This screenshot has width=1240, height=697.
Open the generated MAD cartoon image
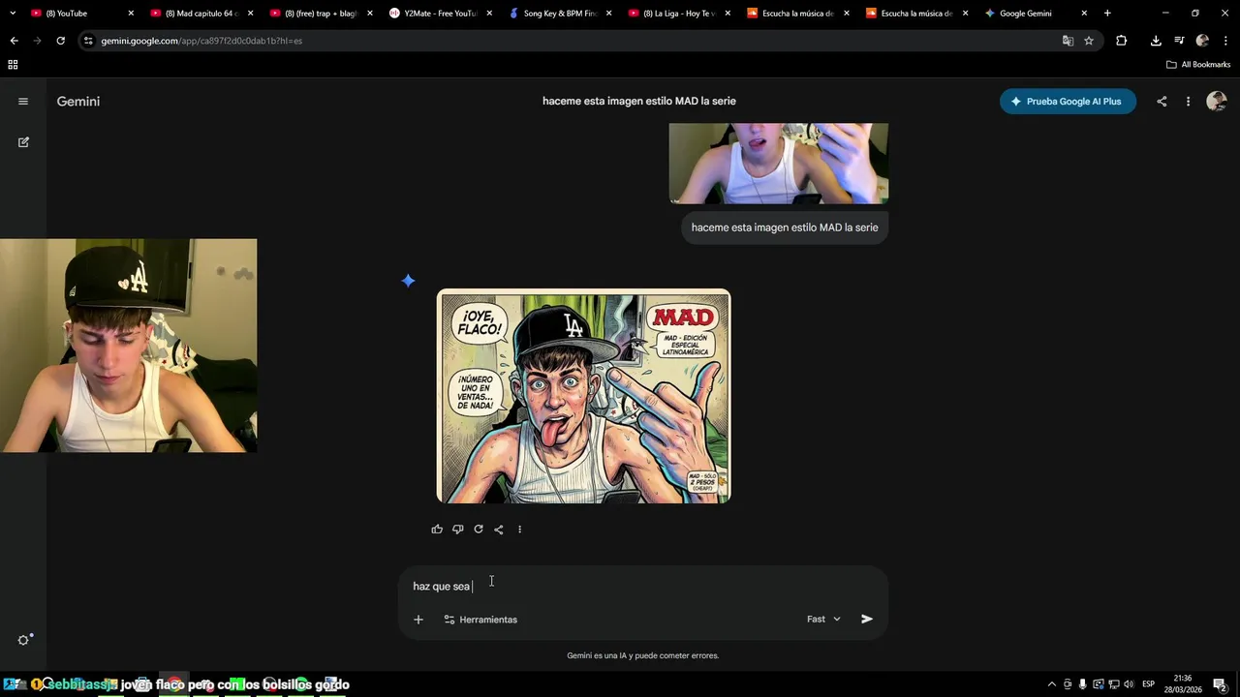pos(584,396)
